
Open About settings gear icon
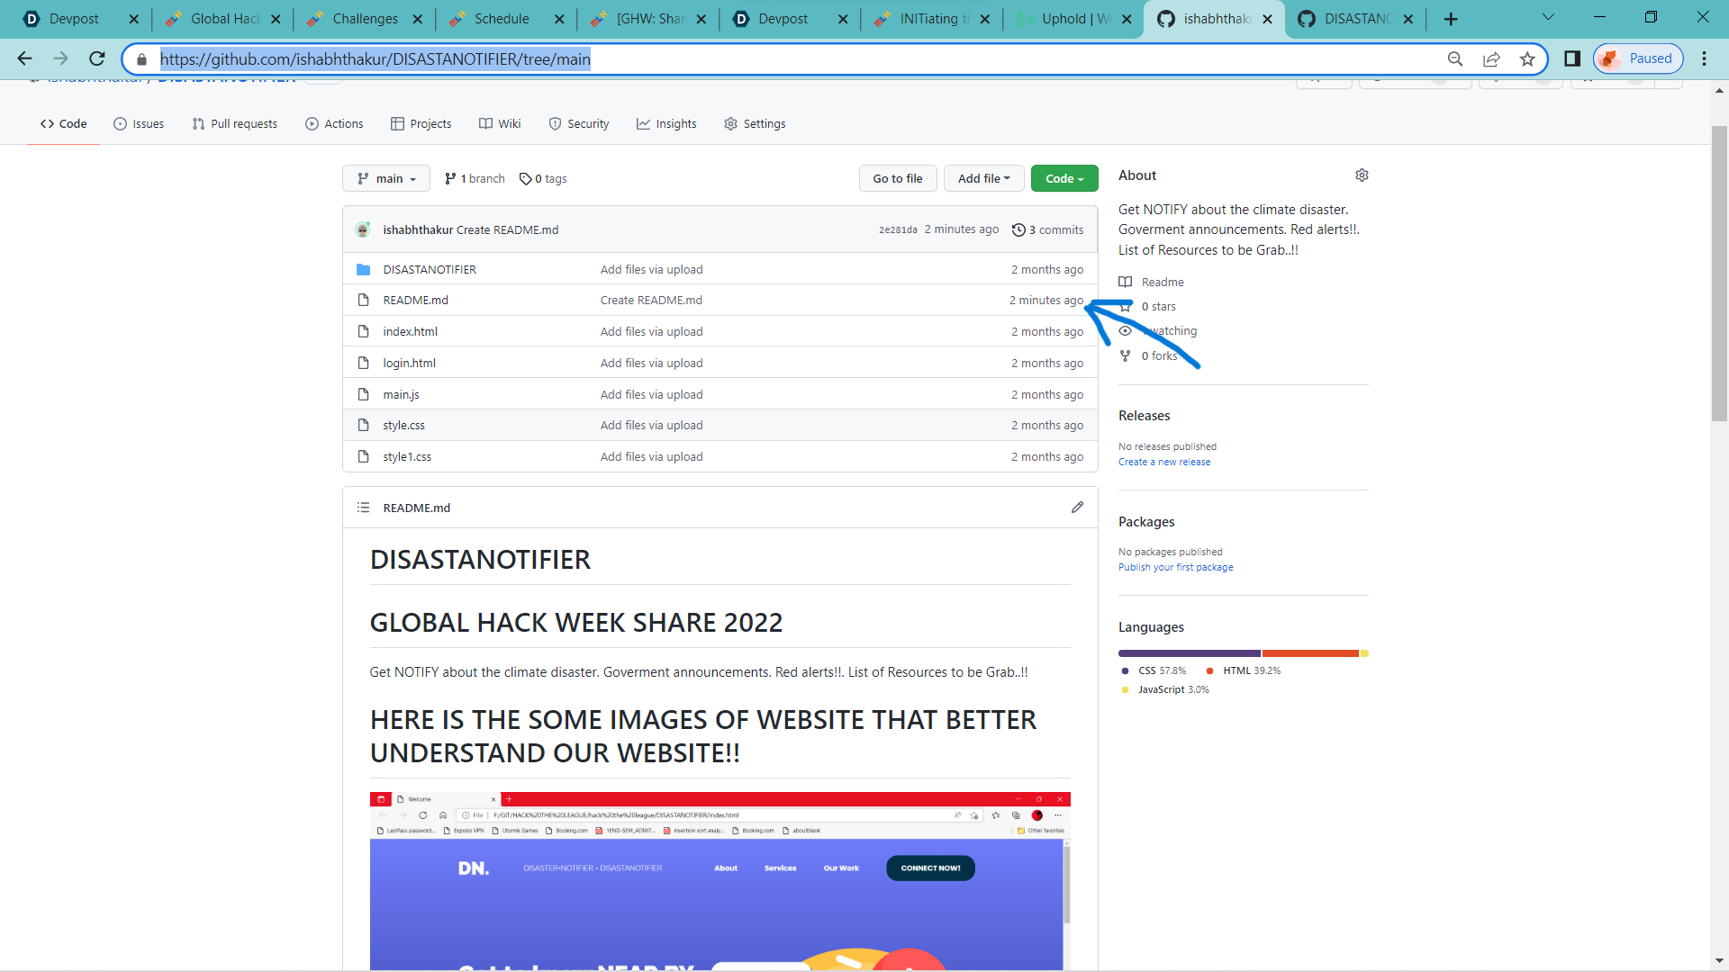(1362, 175)
